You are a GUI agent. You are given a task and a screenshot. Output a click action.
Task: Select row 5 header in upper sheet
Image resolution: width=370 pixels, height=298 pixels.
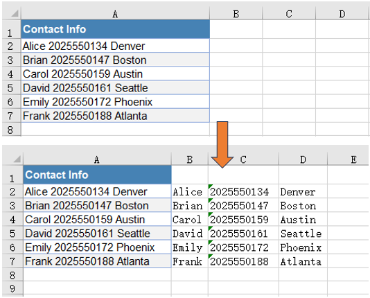coord(12,87)
